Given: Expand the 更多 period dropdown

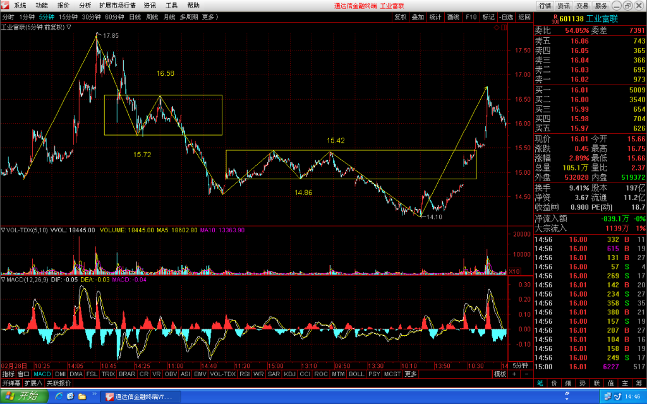Looking at the screenshot, I should pos(210,17).
